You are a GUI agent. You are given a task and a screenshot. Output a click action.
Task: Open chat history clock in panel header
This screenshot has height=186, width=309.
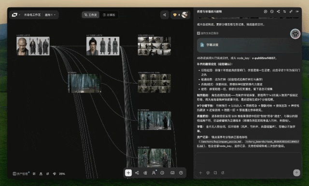click(272, 12)
